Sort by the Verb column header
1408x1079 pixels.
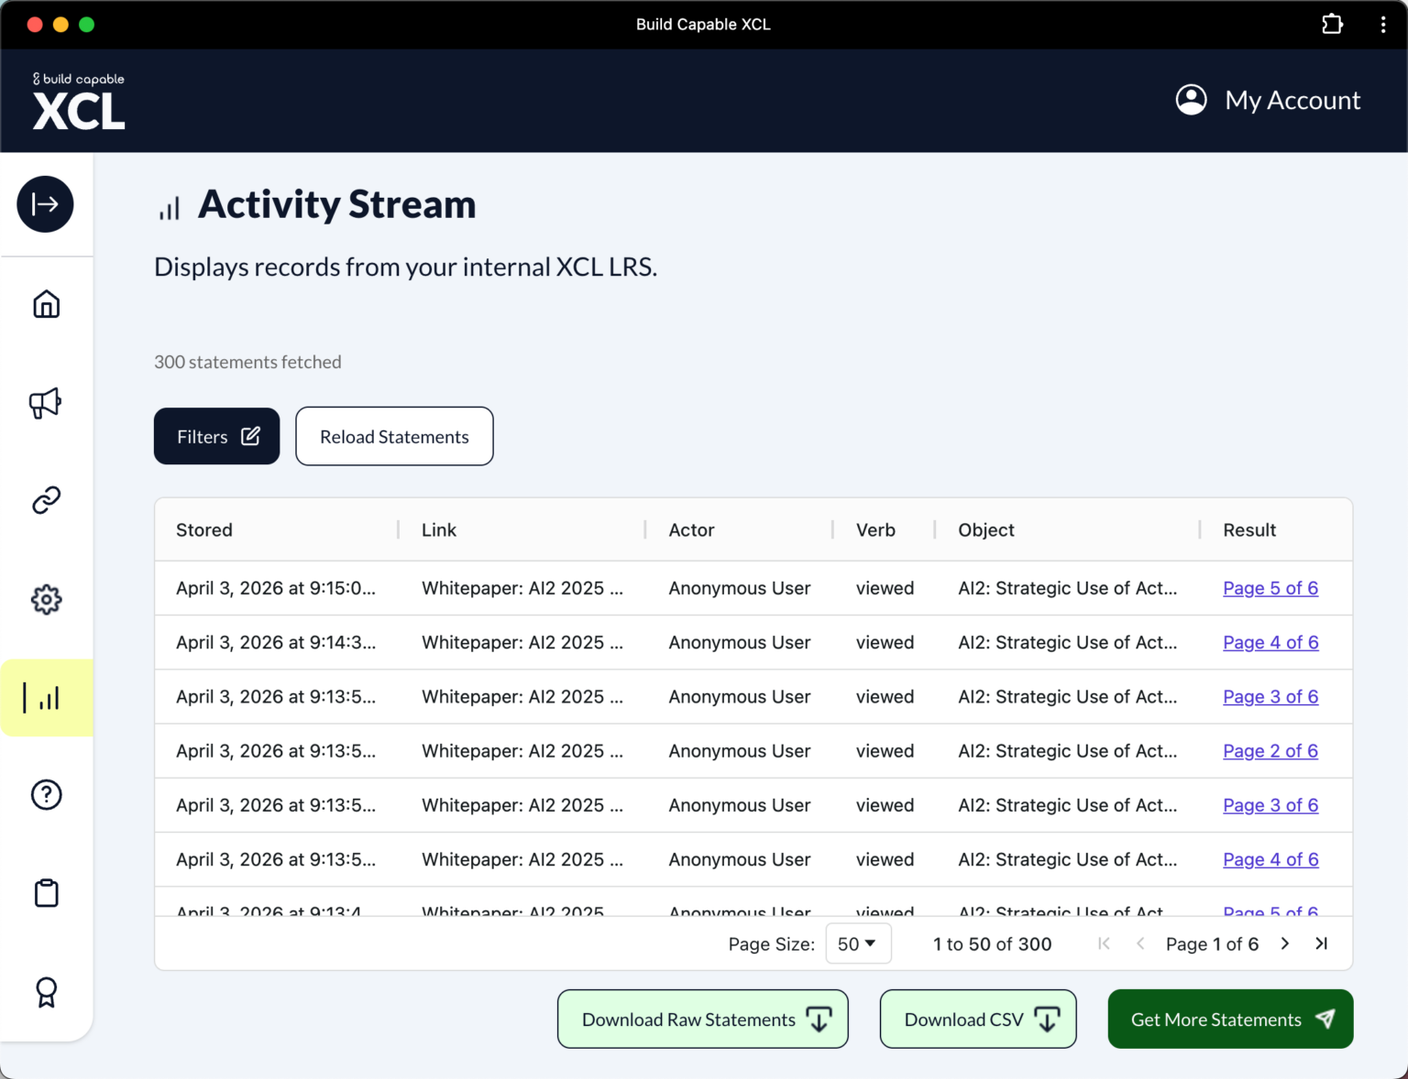tap(875, 529)
